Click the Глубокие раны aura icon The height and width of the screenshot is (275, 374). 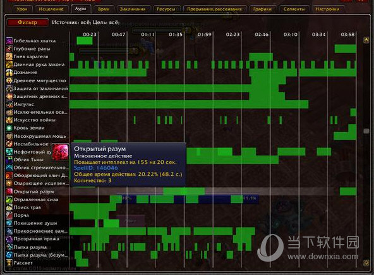point(9,49)
